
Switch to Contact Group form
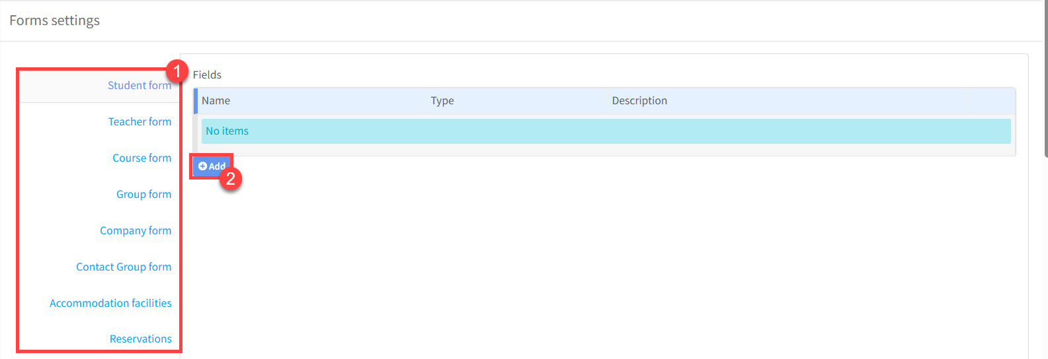point(124,267)
